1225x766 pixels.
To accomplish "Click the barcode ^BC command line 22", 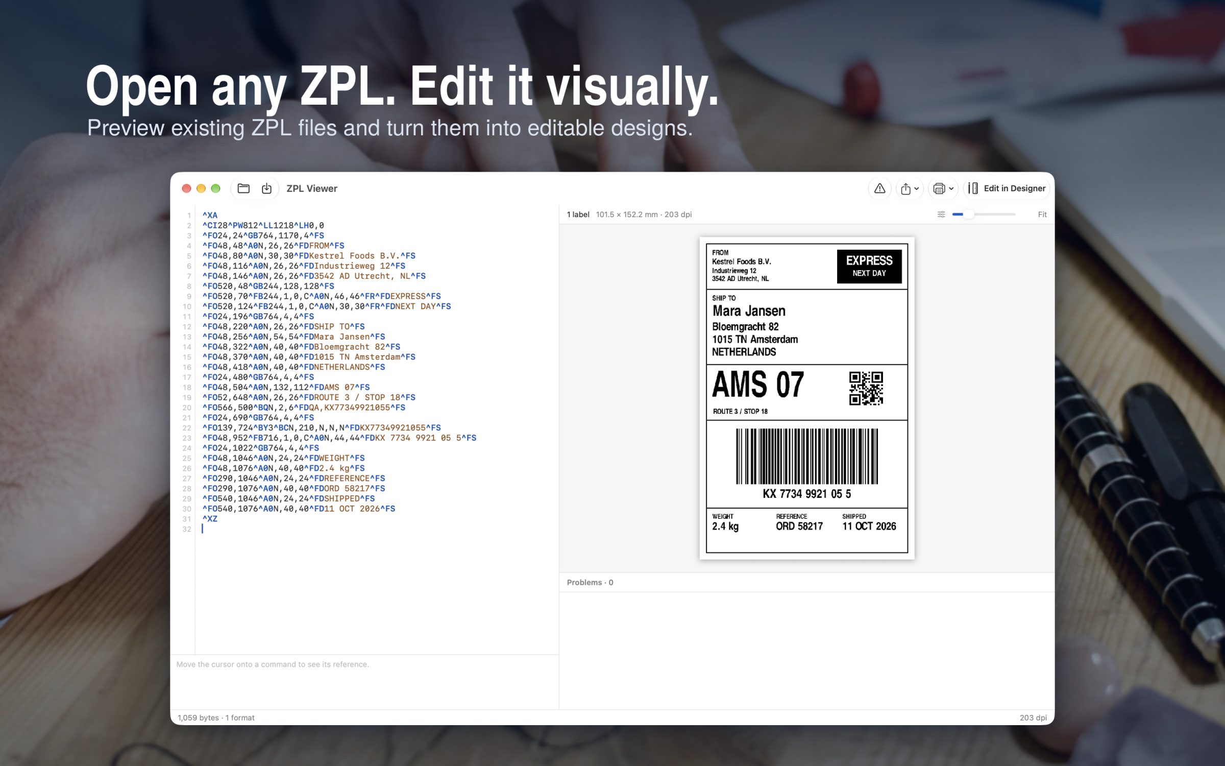I will (322, 428).
